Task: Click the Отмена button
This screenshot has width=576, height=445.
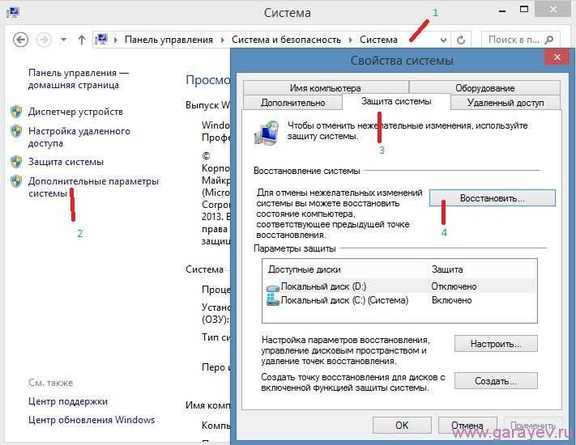Action: [467, 426]
